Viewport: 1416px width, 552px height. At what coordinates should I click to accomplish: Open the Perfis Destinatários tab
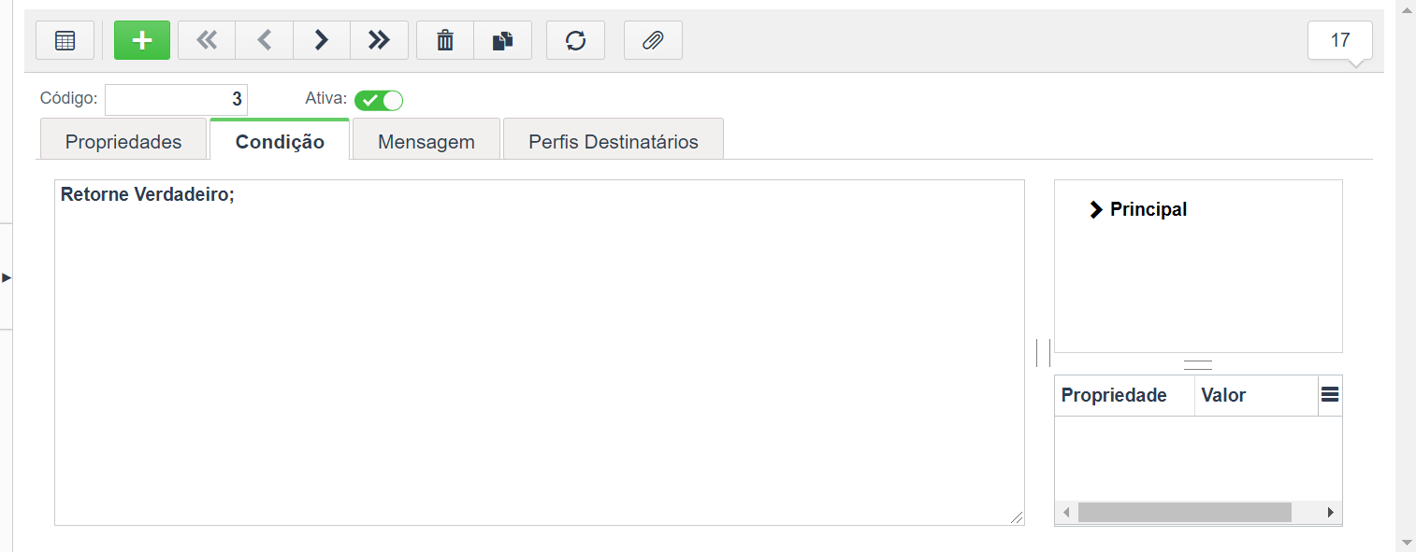click(x=614, y=142)
